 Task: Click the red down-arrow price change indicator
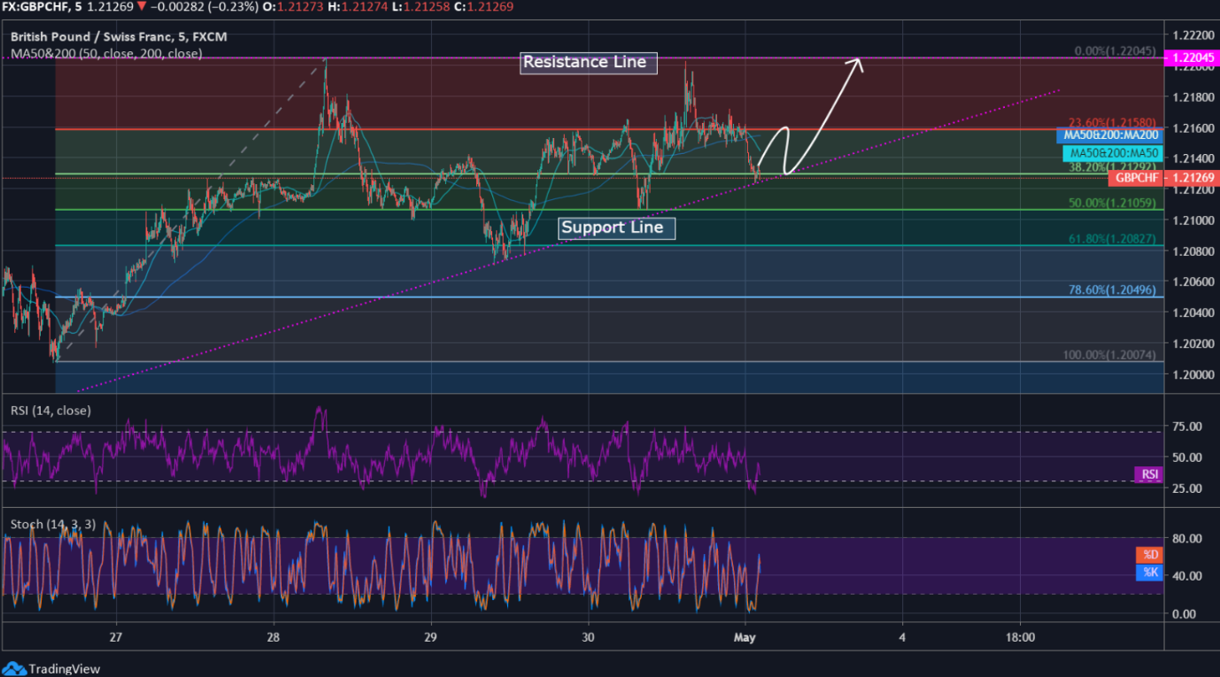click(x=141, y=7)
